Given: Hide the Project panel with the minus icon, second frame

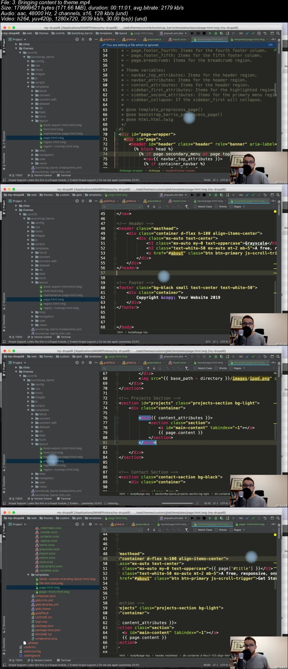Looking at the screenshot, I should (x=96, y=201).
